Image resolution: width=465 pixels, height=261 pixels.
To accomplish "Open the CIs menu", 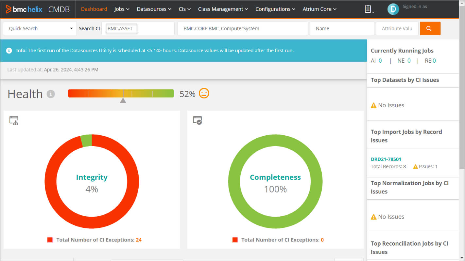I will coord(185,9).
